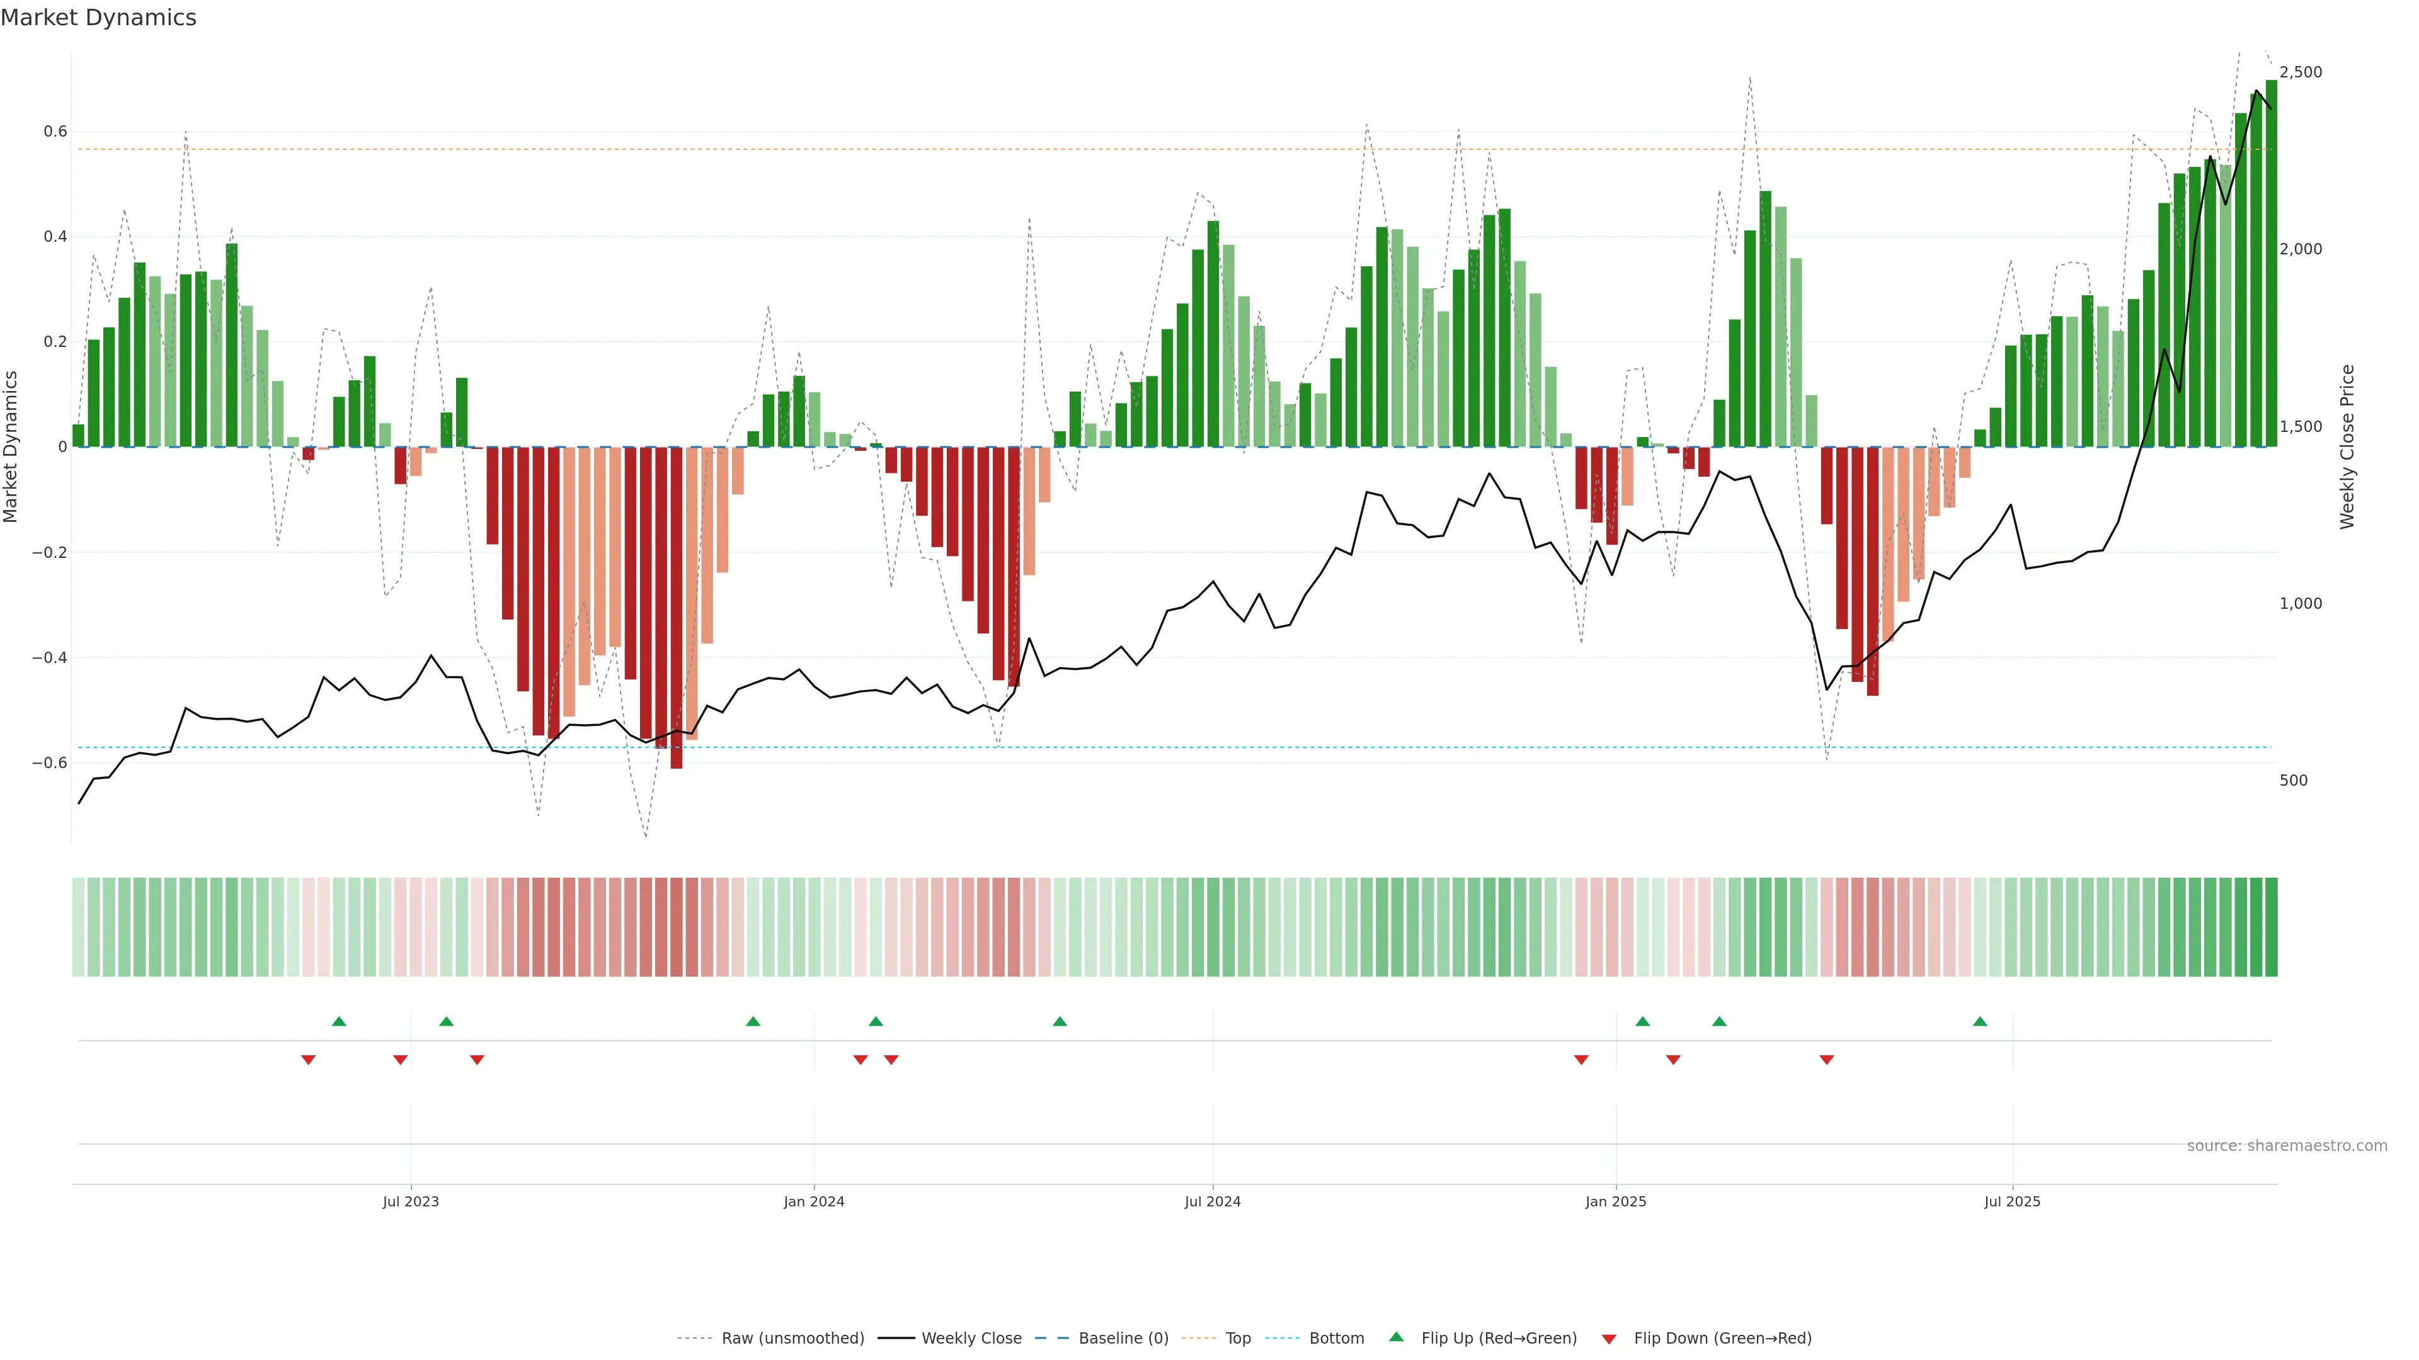Click the Jan 2025 x-axis label
Image resolution: width=2419 pixels, height=1360 pixels.
coord(1615,1201)
